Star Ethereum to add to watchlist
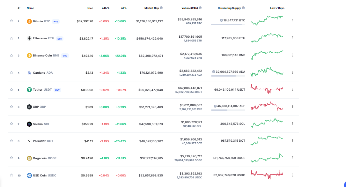 point(11,38)
